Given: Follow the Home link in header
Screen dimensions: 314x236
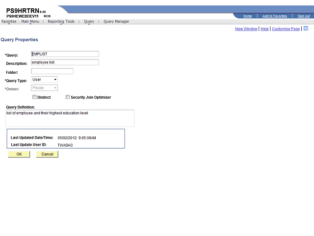Looking at the screenshot, I should coord(247,16).
